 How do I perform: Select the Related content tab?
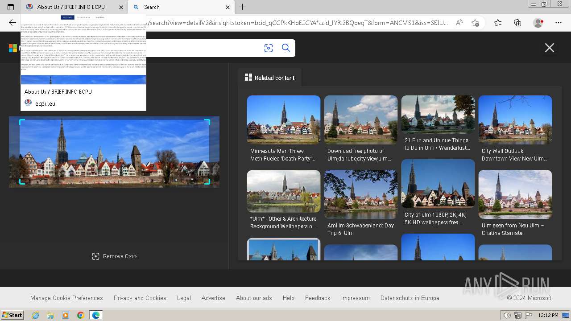[269, 78]
